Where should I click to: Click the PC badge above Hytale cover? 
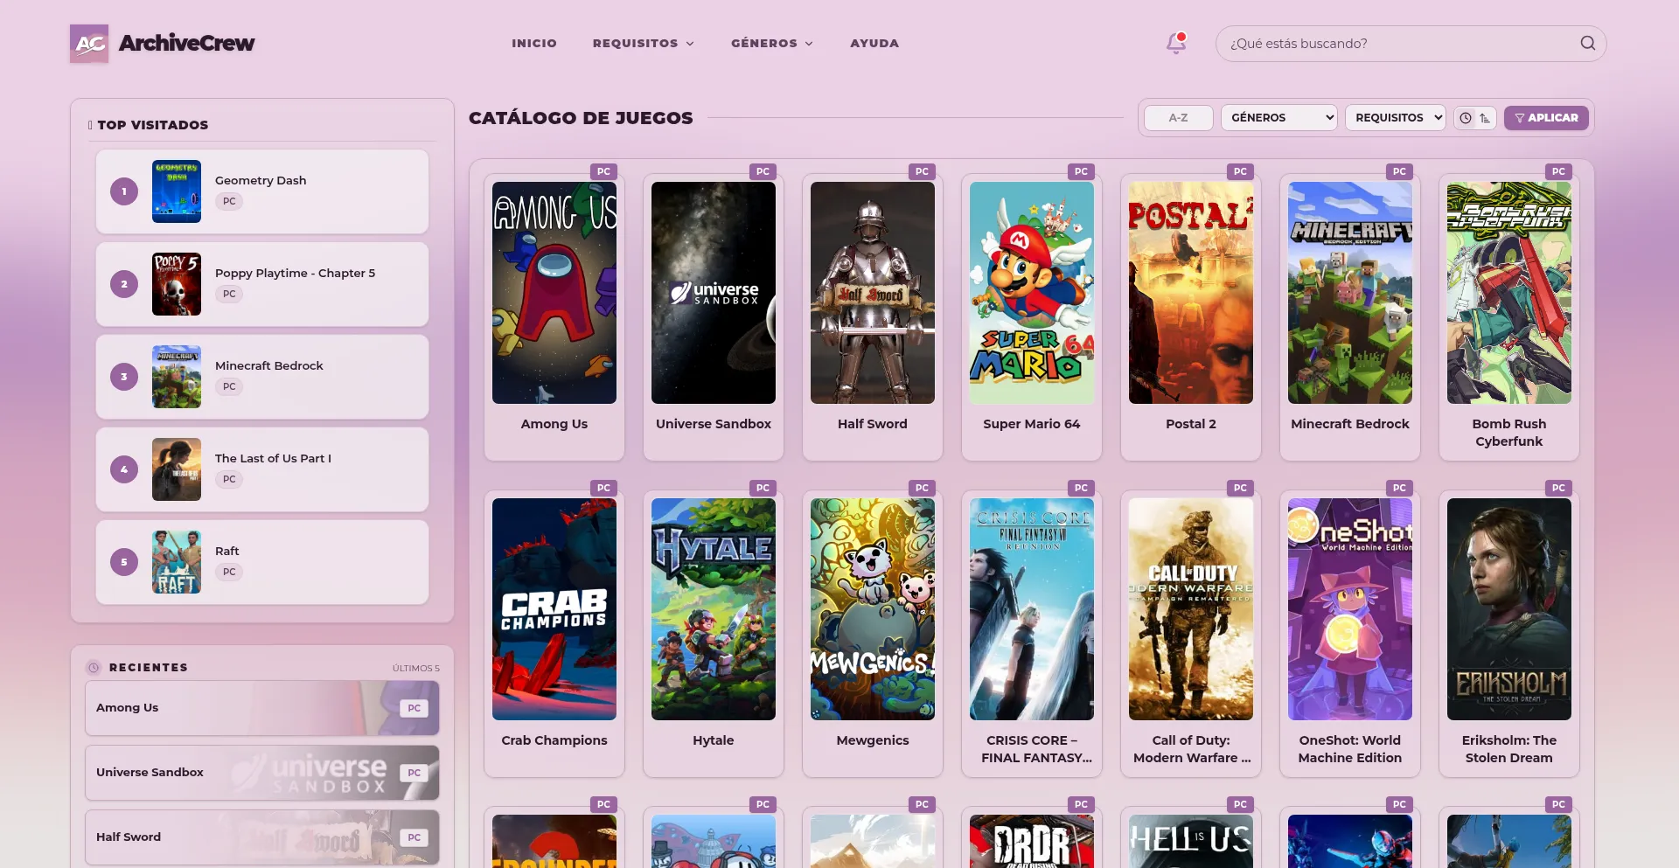click(763, 488)
